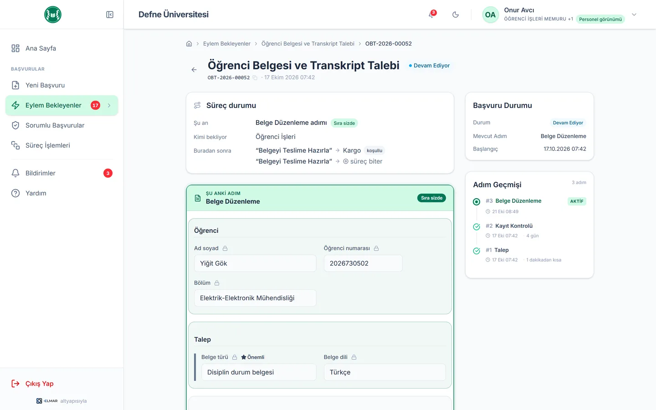Viewport: 656px width, 410px height.
Task: Click lock icon beside Belge türü
Action: [x=235, y=357]
